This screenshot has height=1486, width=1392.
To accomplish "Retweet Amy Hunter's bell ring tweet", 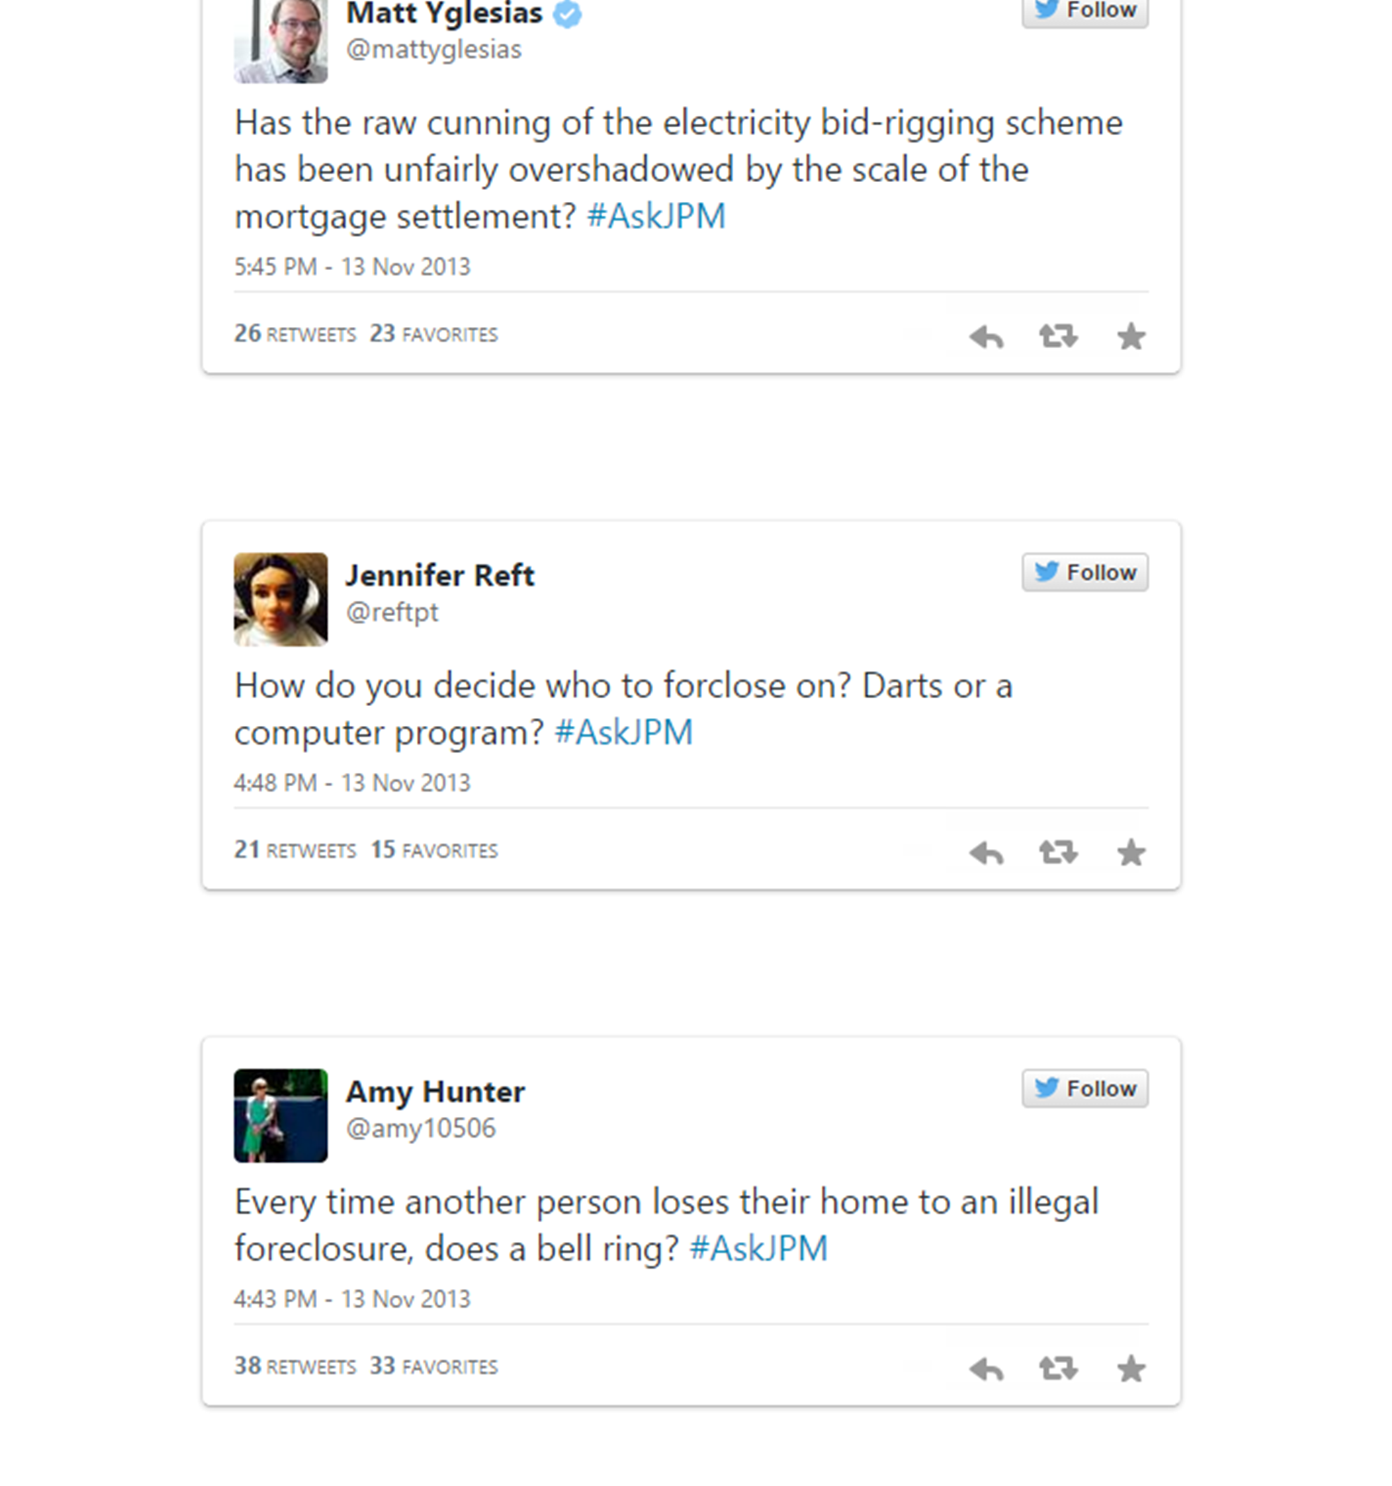I will coord(1058,1369).
